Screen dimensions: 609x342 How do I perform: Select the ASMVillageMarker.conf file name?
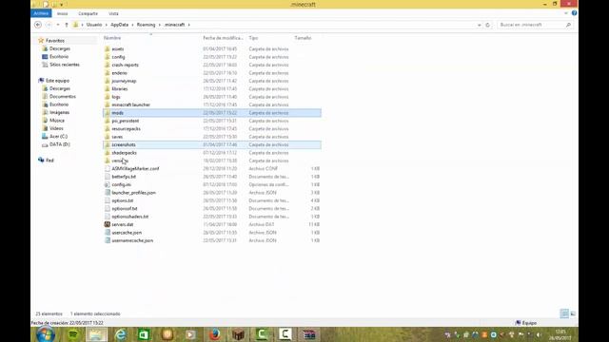click(135, 169)
